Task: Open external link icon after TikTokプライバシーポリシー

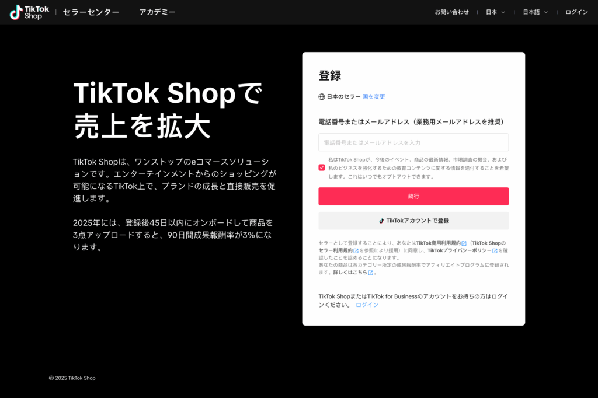Action: click(495, 251)
